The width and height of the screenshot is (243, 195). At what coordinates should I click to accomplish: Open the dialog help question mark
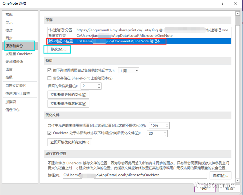click(x=222, y=3)
